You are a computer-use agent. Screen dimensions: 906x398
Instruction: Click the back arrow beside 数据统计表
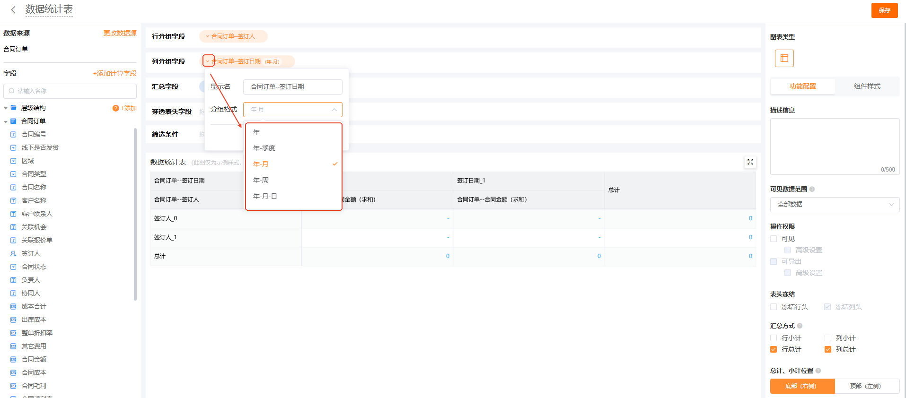pyautogui.click(x=13, y=10)
